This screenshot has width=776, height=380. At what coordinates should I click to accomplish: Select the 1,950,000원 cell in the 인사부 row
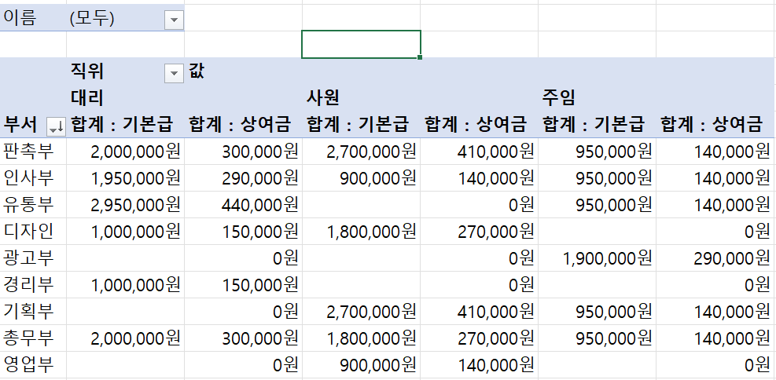click(135, 177)
